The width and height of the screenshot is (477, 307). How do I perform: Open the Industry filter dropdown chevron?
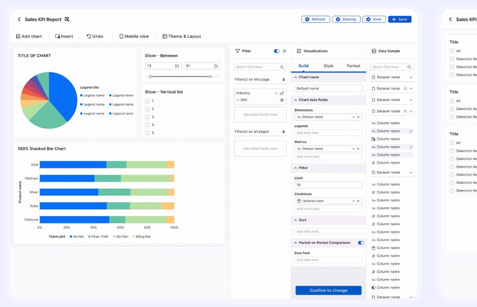276,93
